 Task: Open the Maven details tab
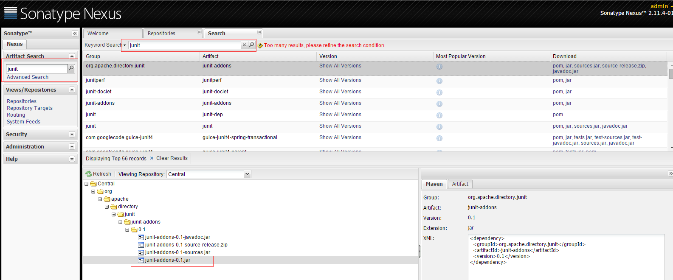pos(434,184)
